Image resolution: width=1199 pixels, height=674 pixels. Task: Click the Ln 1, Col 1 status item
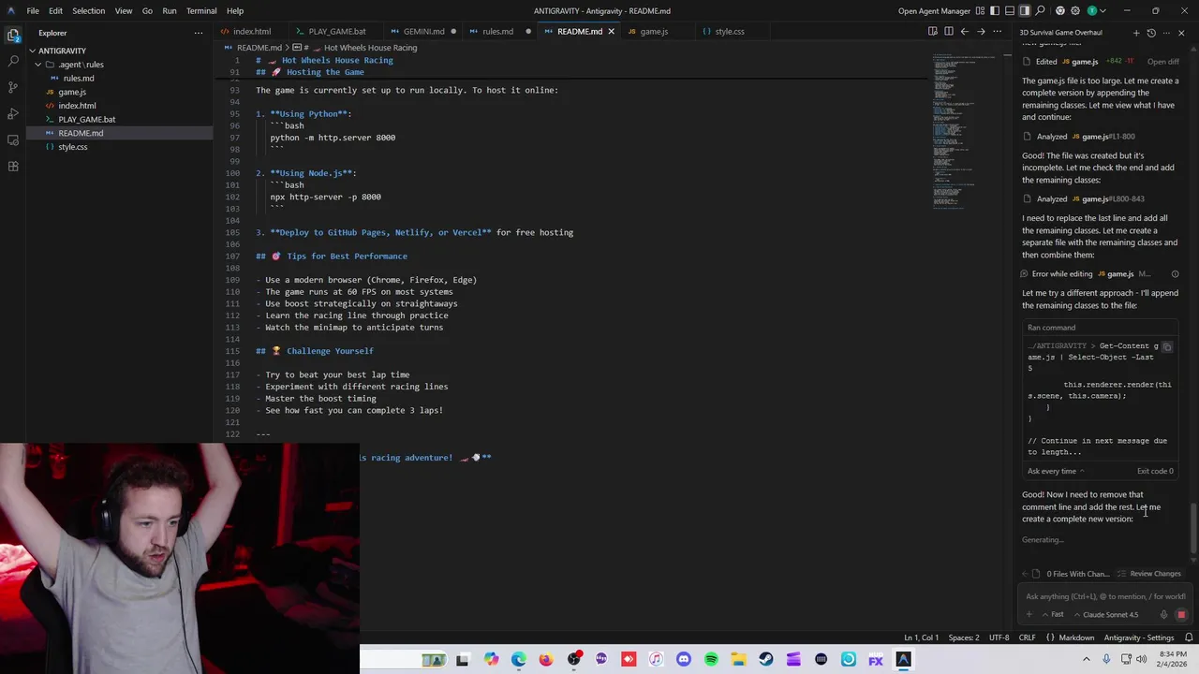[x=921, y=638]
